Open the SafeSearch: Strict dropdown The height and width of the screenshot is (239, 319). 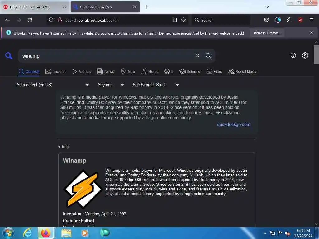(x=156, y=85)
